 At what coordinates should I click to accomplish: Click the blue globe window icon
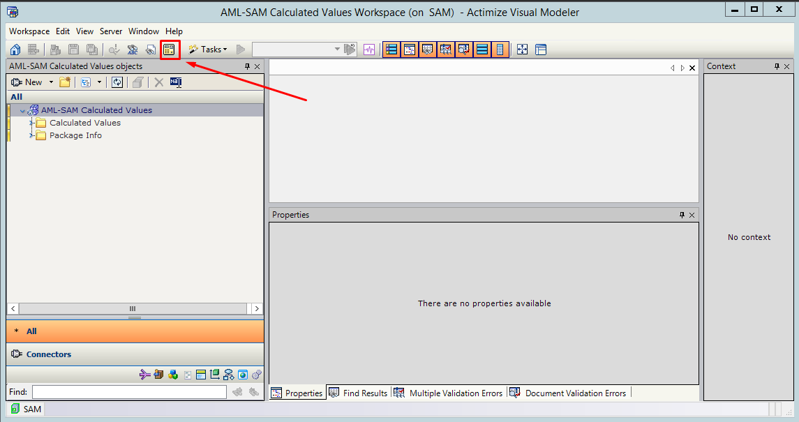pyautogui.click(x=243, y=375)
